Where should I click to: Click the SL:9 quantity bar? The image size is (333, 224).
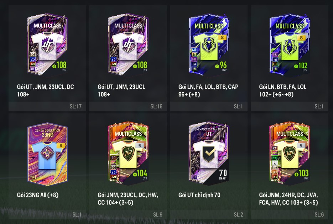128,215
